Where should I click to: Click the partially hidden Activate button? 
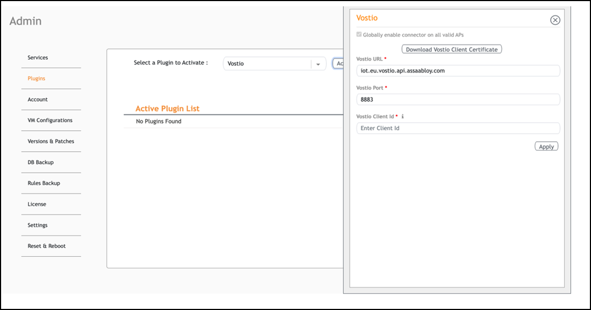[x=338, y=63]
